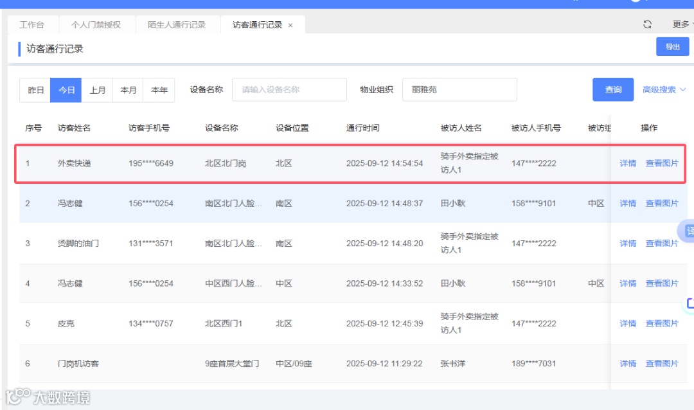Screen dimensions: 694x410
Task: Click device name 北区北门岗
Action: tap(226, 163)
